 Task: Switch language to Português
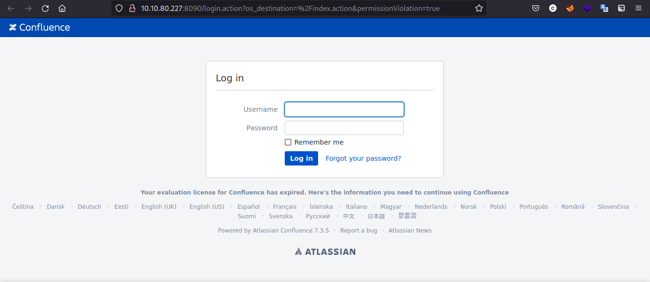[534, 207]
